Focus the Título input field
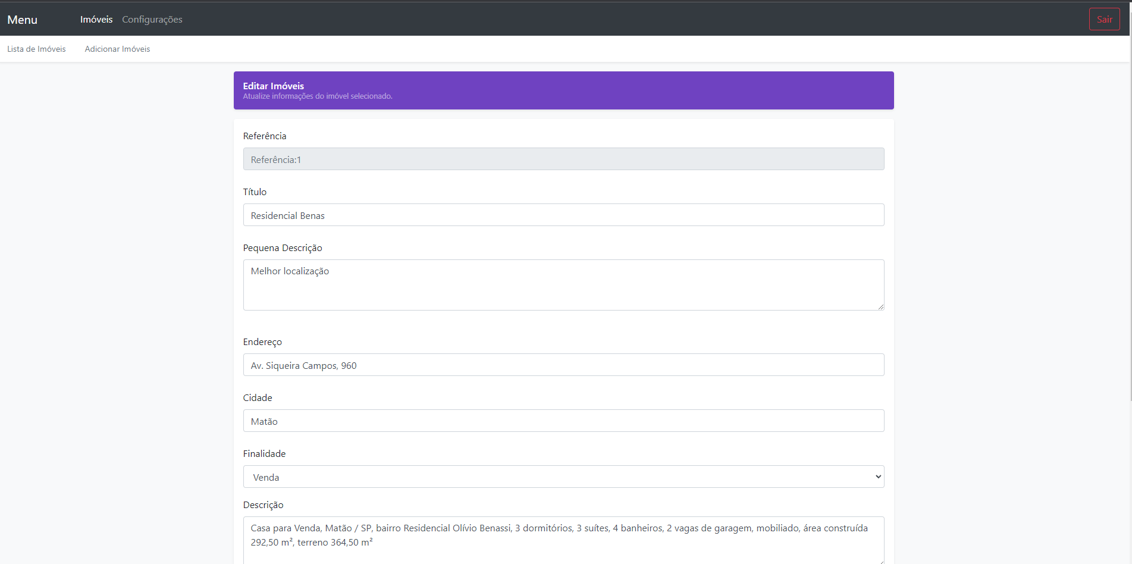Viewport: 1132px width, 564px height. [563, 215]
